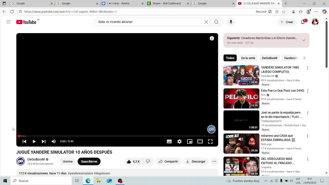Reload the current page

click(x=12, y=12)
